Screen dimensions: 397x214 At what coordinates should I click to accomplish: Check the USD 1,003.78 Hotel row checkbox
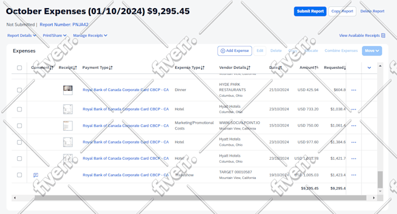click(x=19, y=159)
